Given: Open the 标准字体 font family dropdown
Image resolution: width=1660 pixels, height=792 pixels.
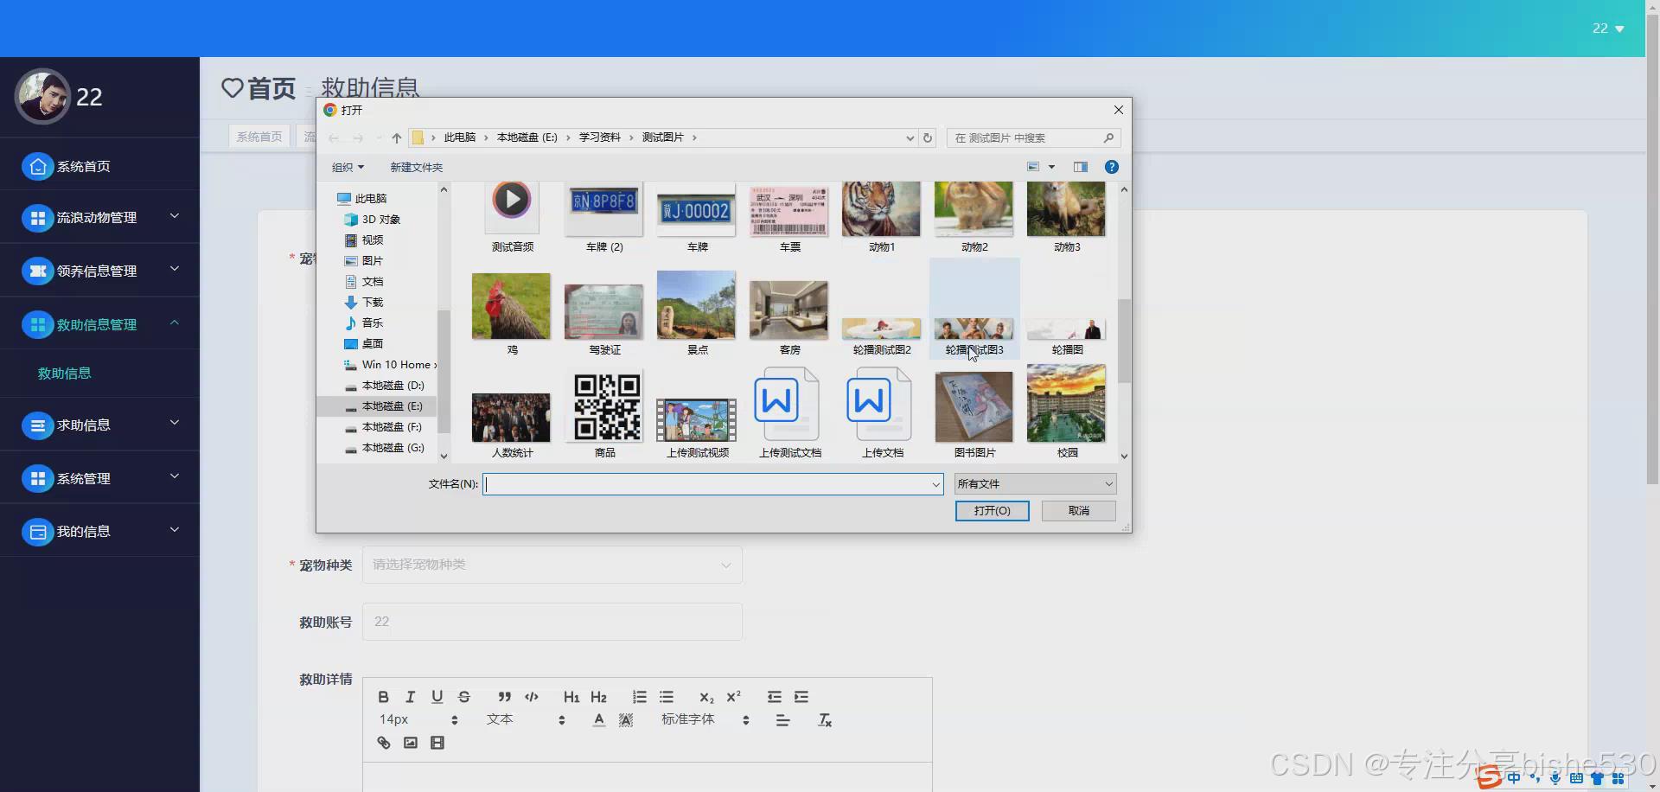Looking at the screenshot, I should 705,719.
